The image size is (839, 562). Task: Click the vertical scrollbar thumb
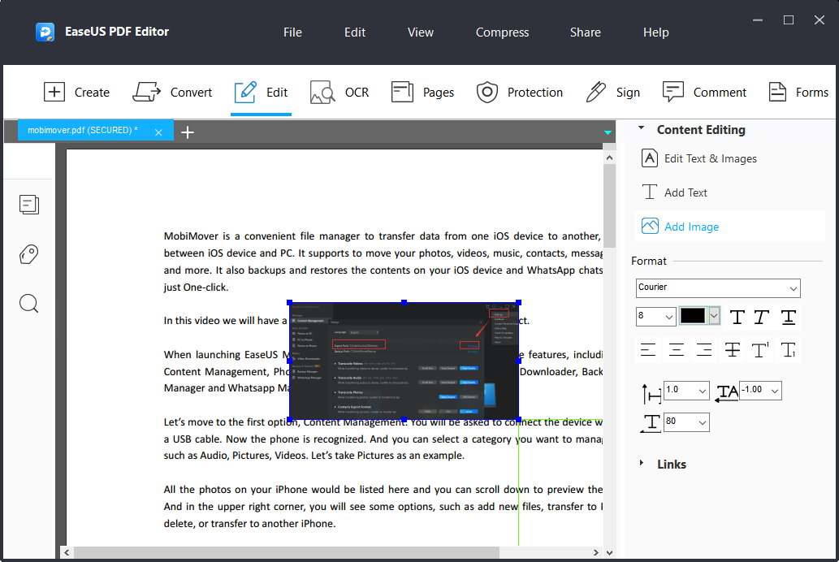pyautogui.click(x=609, y=206)
